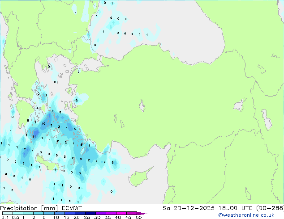Click the above-50 mm legend arrow tip
Viewport: 284px width, 219px height.
(x=142, y=213)
